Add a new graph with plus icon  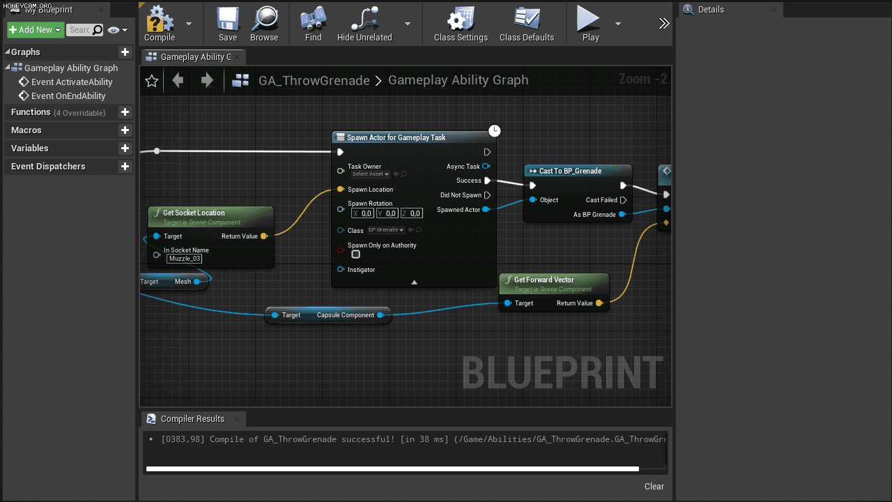(x=125, y=52)
